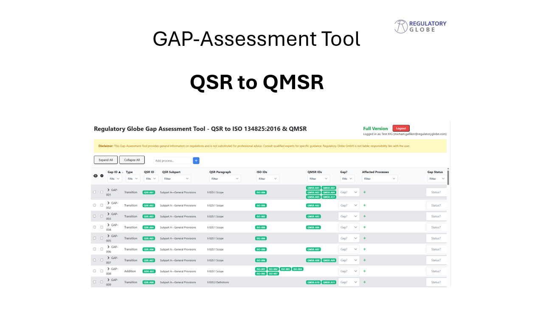This screenshot has width=538, height=312.
Task: Tick the eye-column checkbox for GAP-003
Action: tap(95, 216)
